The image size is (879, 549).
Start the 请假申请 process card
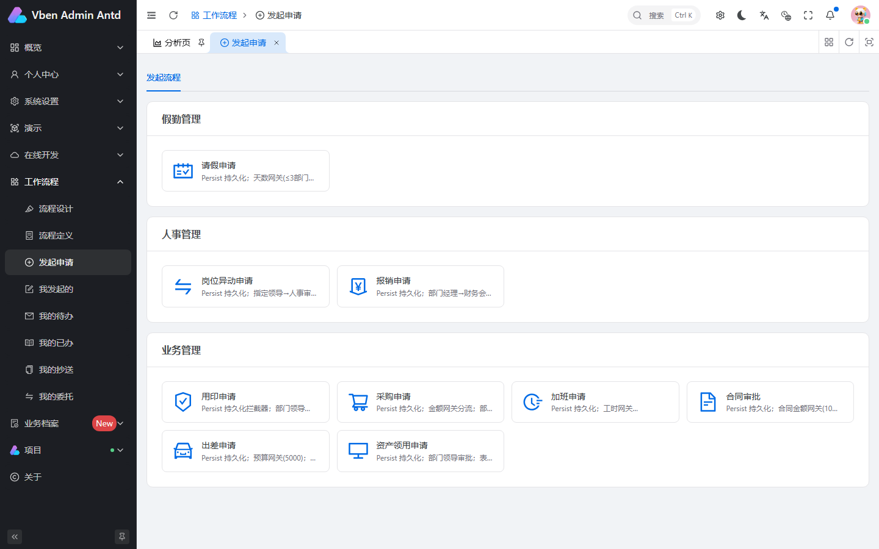(245, 171)
